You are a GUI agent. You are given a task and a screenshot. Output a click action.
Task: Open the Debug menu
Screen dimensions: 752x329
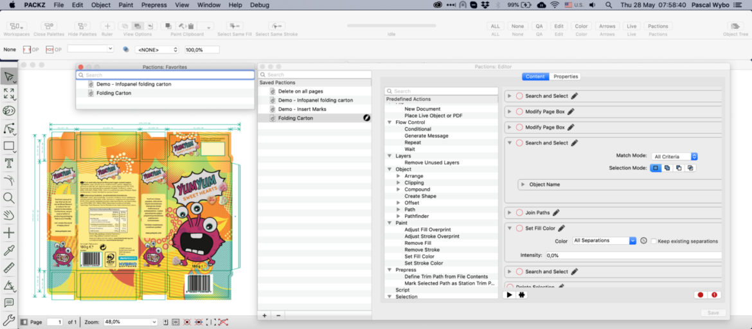(260, 4)
